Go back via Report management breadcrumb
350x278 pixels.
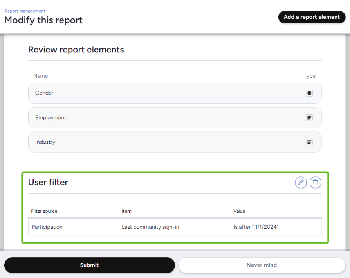click(25, 11)
